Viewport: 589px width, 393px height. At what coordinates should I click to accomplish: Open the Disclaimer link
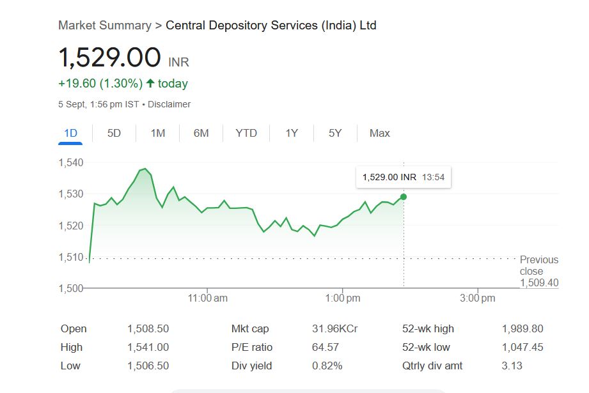[x=169, y=104]
